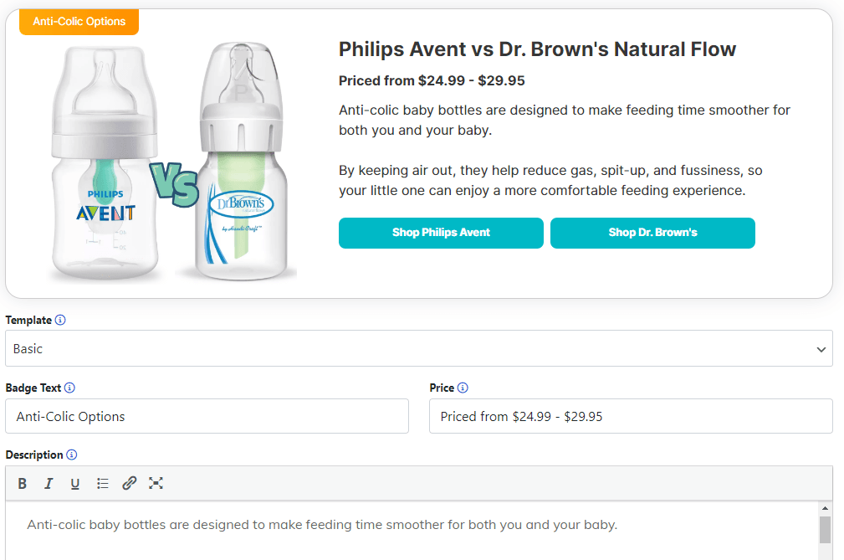Select the Anti-Colic Options badge

pos(79,23)
